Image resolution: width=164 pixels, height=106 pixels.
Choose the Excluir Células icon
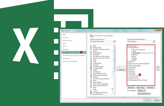pyautogui.click(x=91, y=82)
